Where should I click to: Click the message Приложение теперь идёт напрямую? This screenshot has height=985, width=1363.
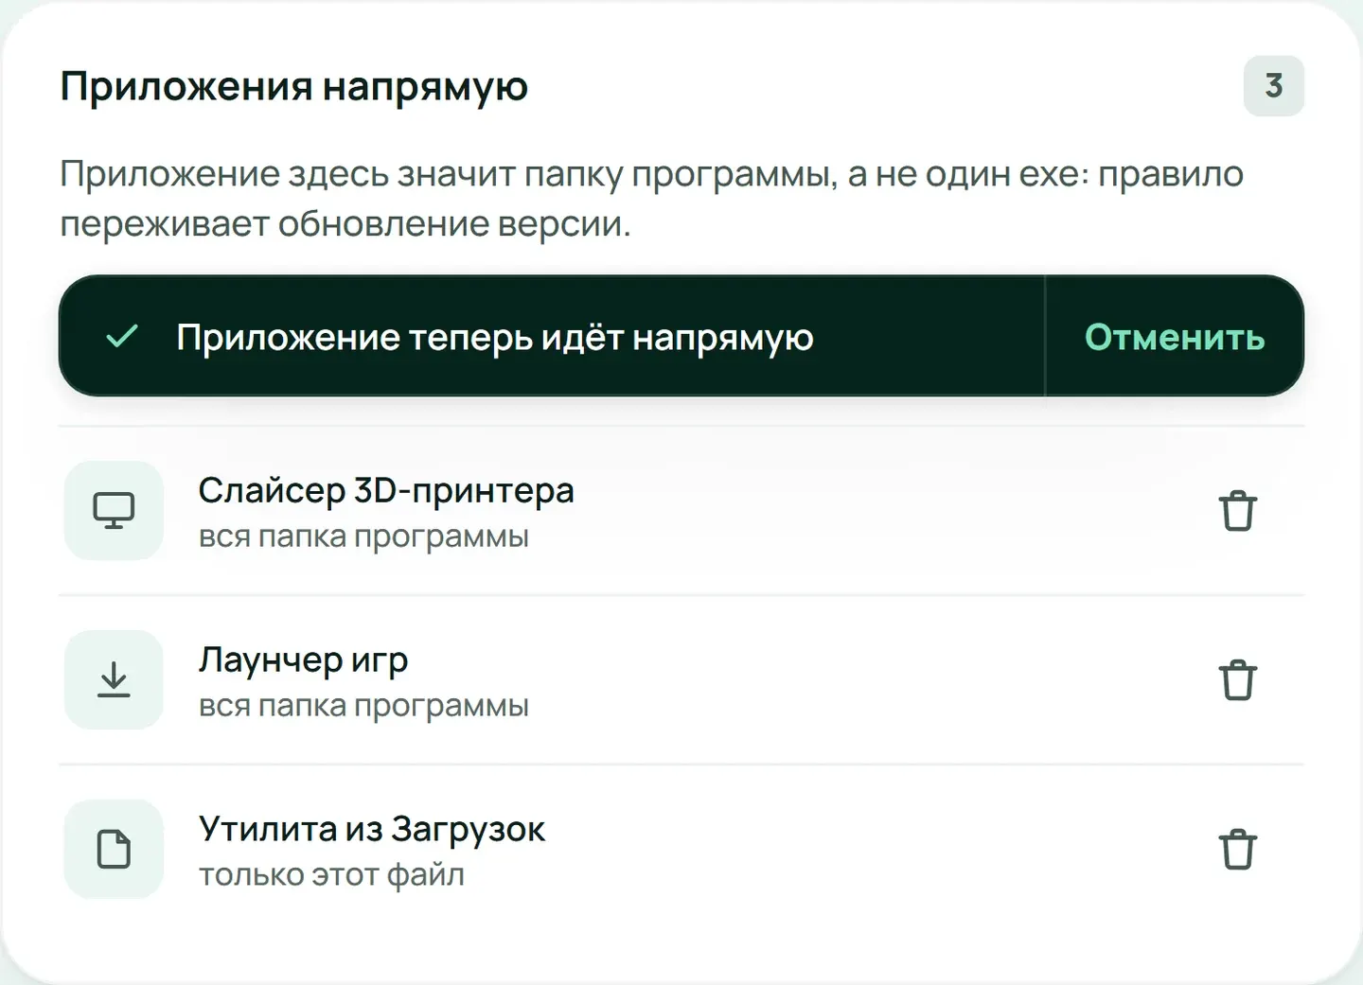[x=495, y=338]
